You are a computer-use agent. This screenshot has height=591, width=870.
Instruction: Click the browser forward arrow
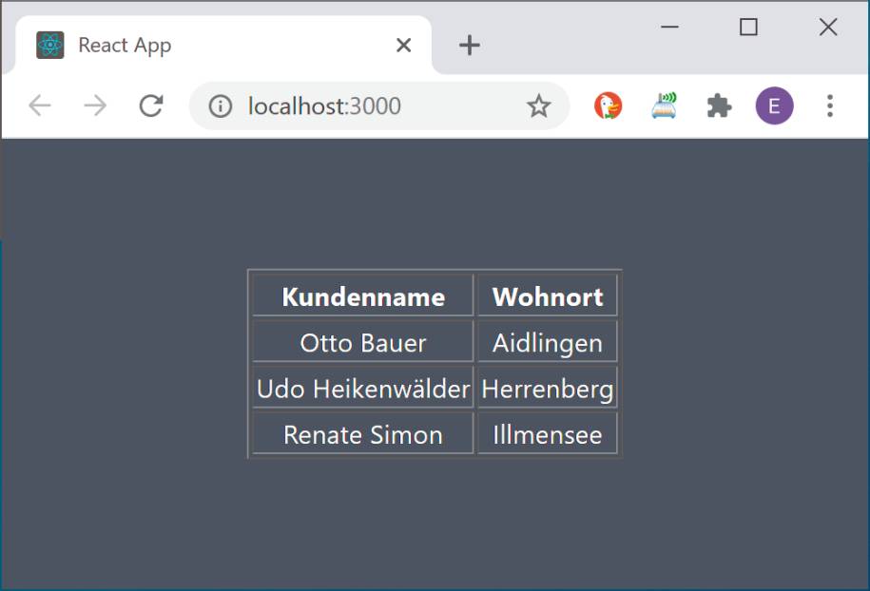click(x=95, y=105)
